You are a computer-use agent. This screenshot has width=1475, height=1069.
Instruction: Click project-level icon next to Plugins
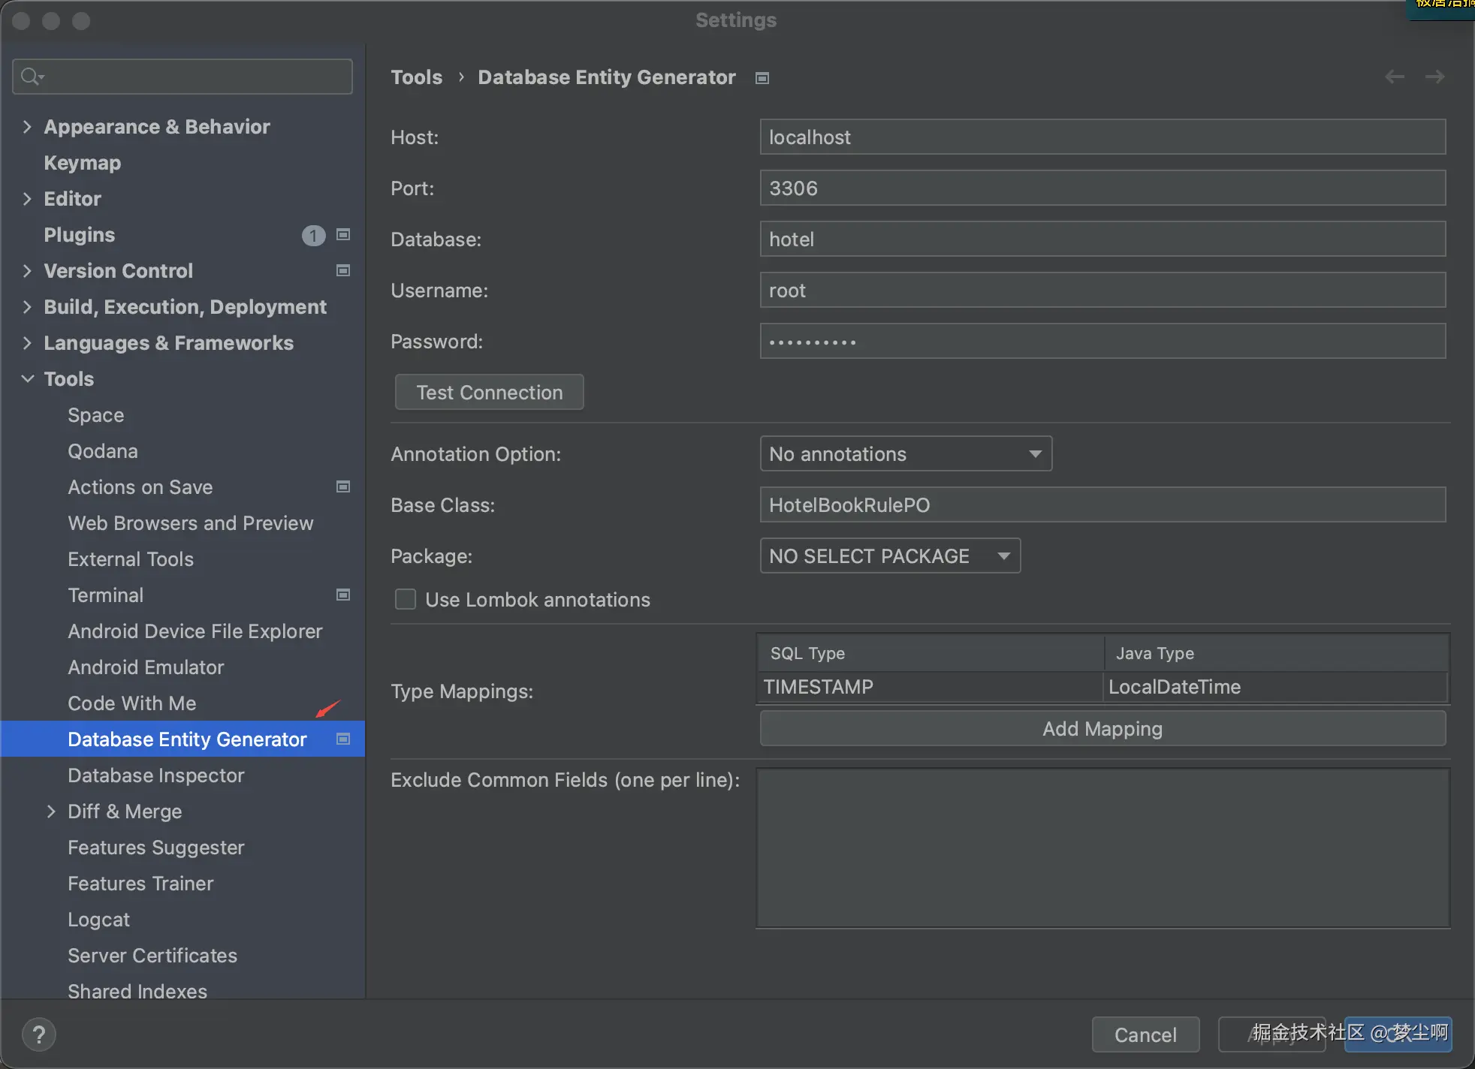[x=343, y=235]
